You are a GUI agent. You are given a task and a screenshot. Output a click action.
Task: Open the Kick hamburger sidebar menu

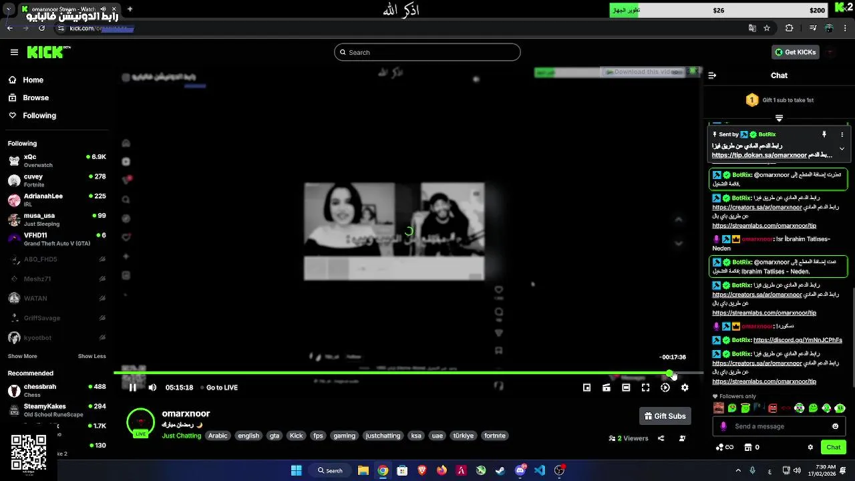point(14,52)
